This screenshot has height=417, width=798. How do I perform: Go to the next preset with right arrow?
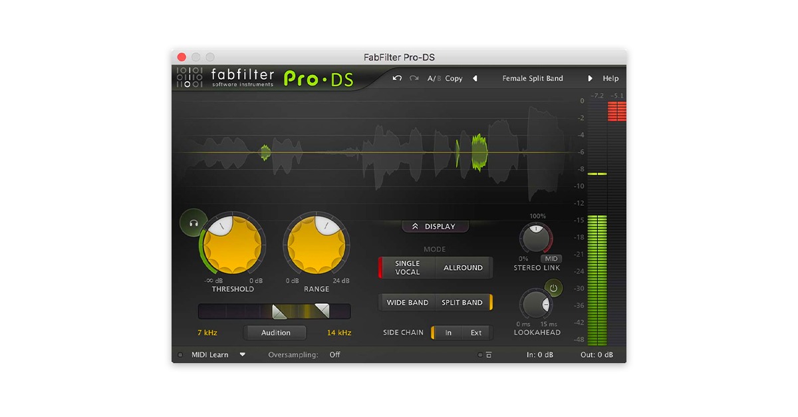click(x=590, y=78)
